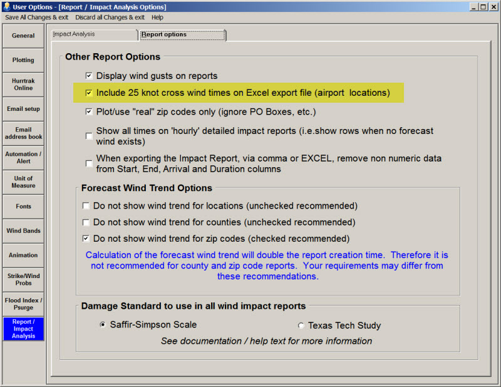Toggle Display wind gusts on reports
This screenshot has width=501, height=387.
click(89, 76)
